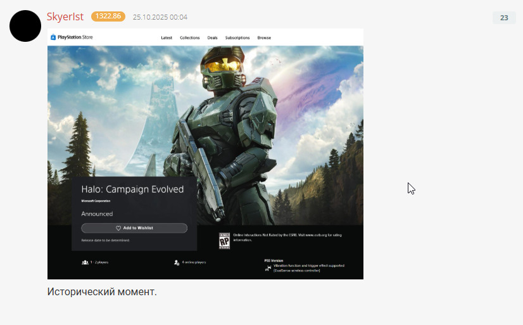523x325 pixels.
Task: Click the 4 online players icon
Action: tap(177, 263)
